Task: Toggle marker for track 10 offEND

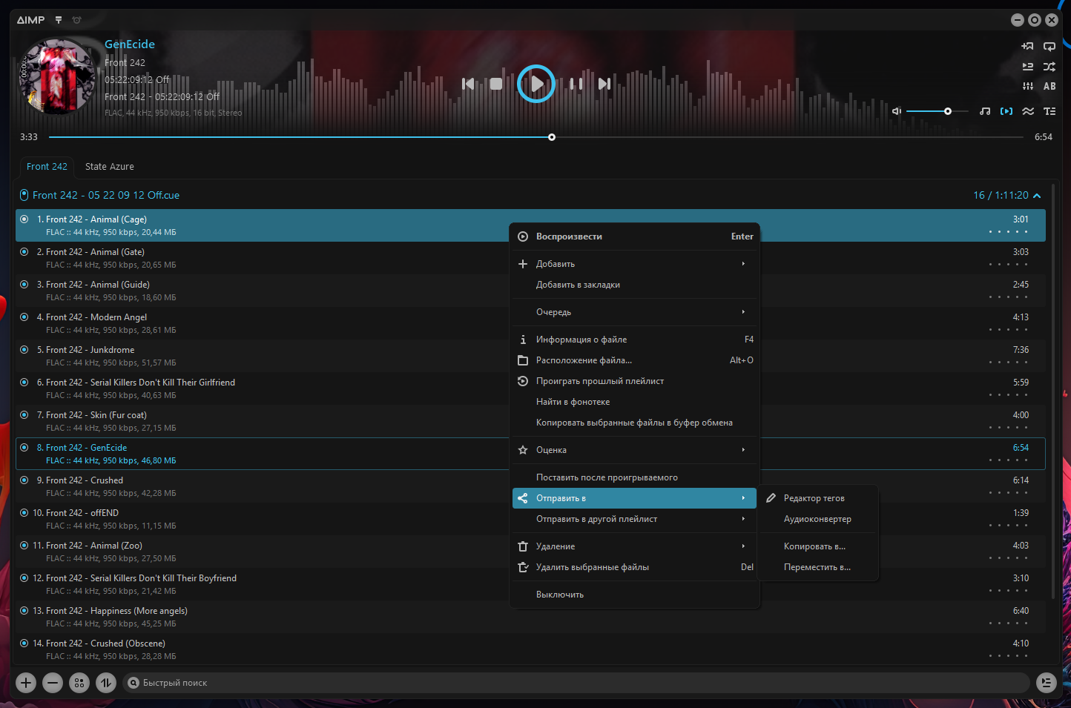Action: [24, 513]
